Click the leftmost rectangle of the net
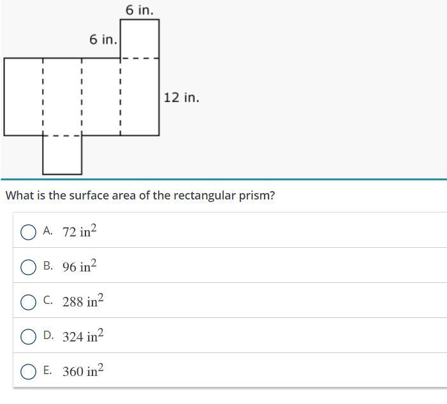 pos(24,97)
